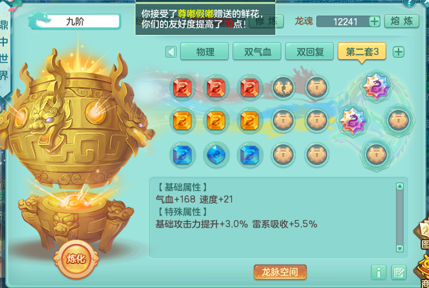This screenshot has width=429, height=288.
Task: Open the info icon at bottom right
Action: point(378,272)
